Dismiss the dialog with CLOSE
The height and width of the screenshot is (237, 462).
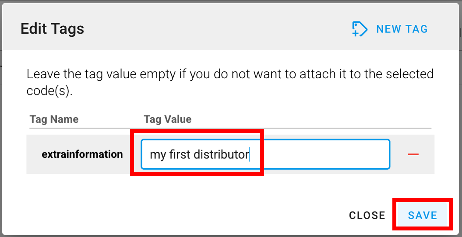(367, 215)
